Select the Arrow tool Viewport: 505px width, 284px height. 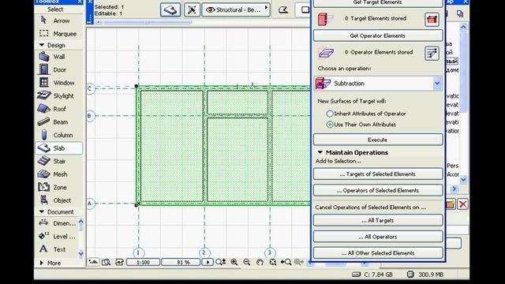click(x=58, y=21)
